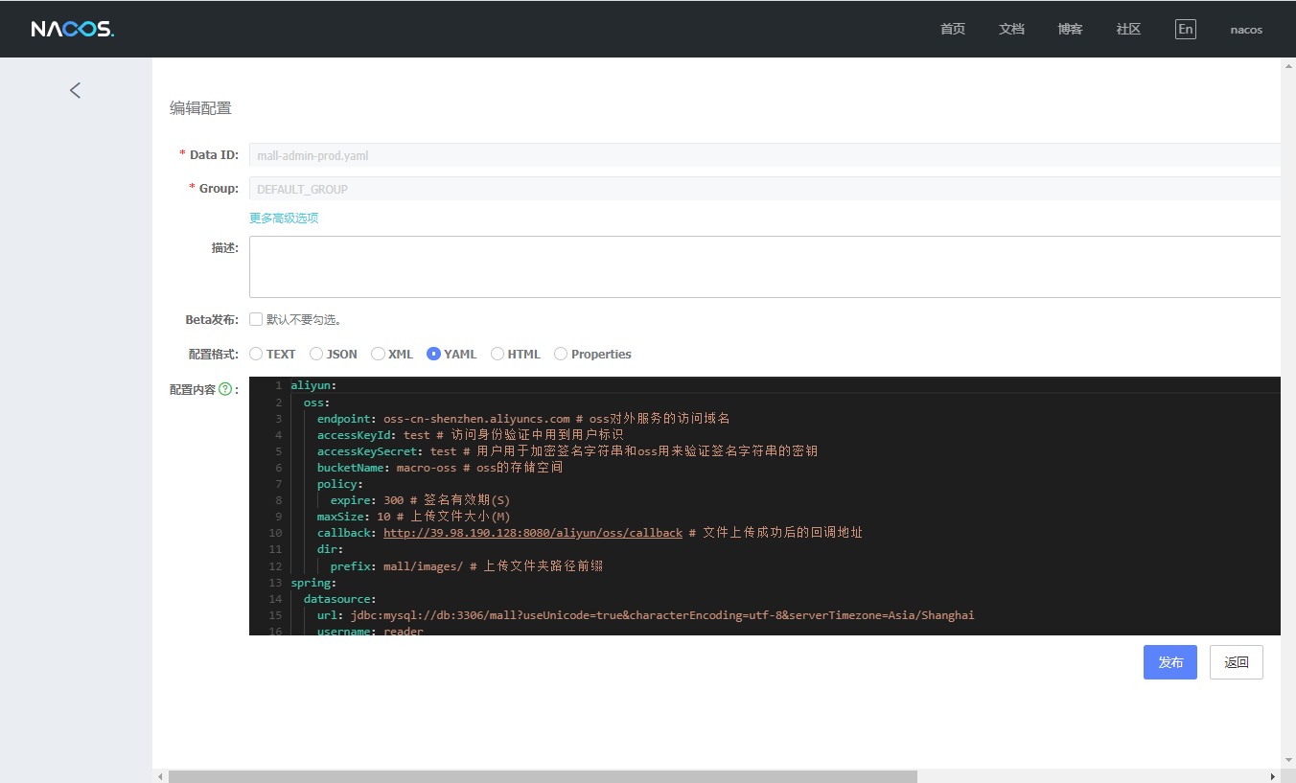Select the Properties format radio button
This screenshot has width=1296, height=783.
(561, 354)
